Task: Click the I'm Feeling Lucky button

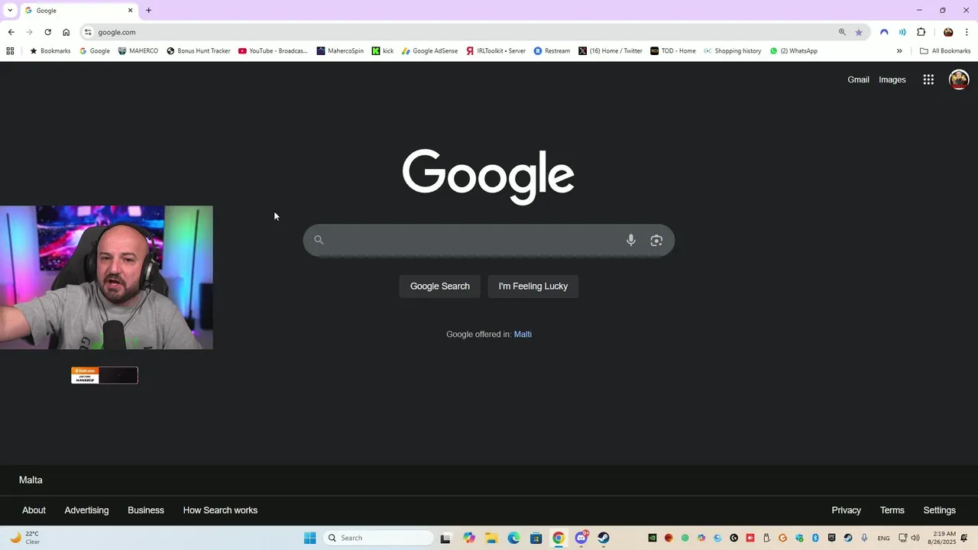Action: coord(533,286)
